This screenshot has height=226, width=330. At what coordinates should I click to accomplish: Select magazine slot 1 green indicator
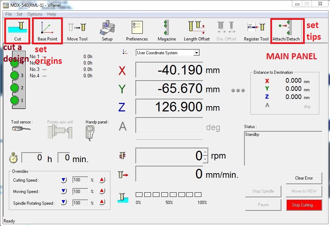(x=15, y=100)
